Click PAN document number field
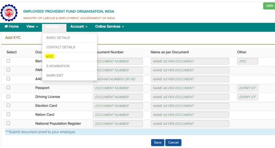Screen dimensions: 275x148 point(120,70)
